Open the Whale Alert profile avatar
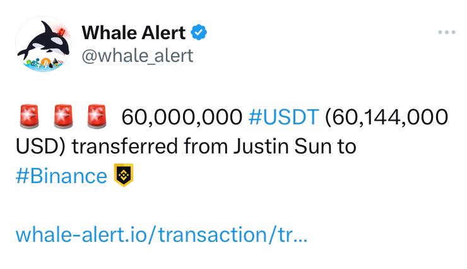Image resolution: width=467 pixels, height=269 pixels. (43, 44)
